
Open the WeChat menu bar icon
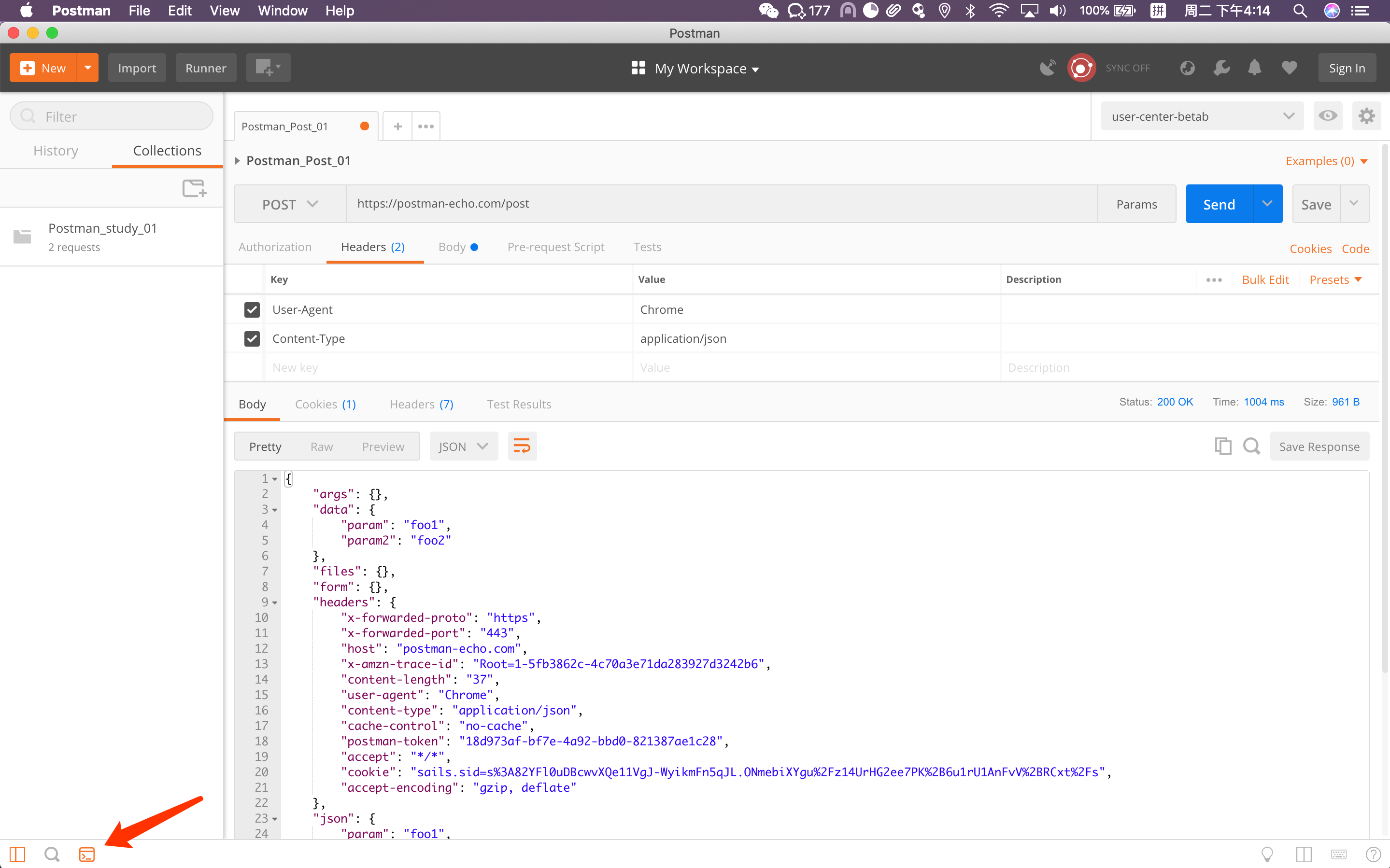[768, 10]
